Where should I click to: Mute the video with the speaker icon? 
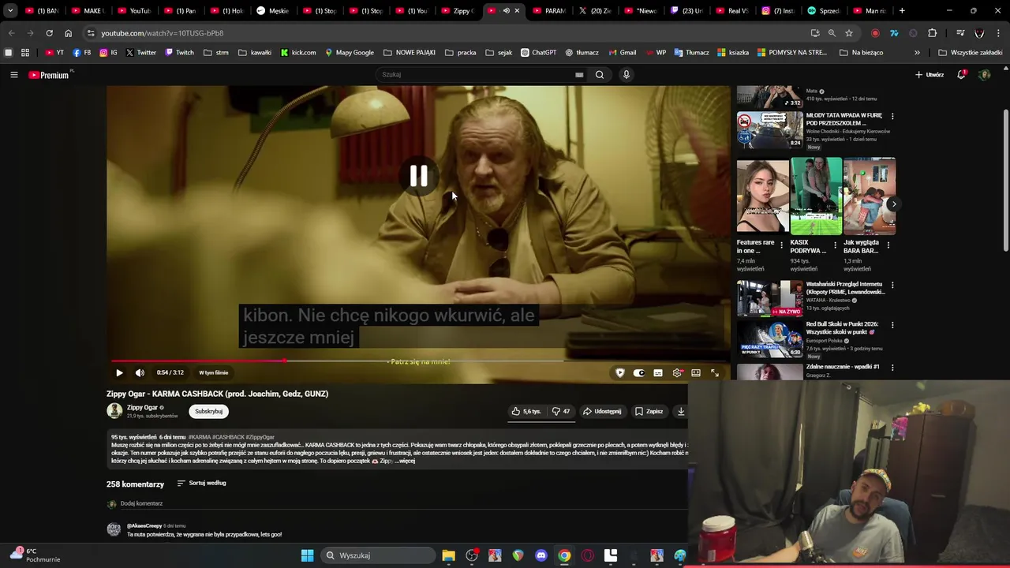140,372
